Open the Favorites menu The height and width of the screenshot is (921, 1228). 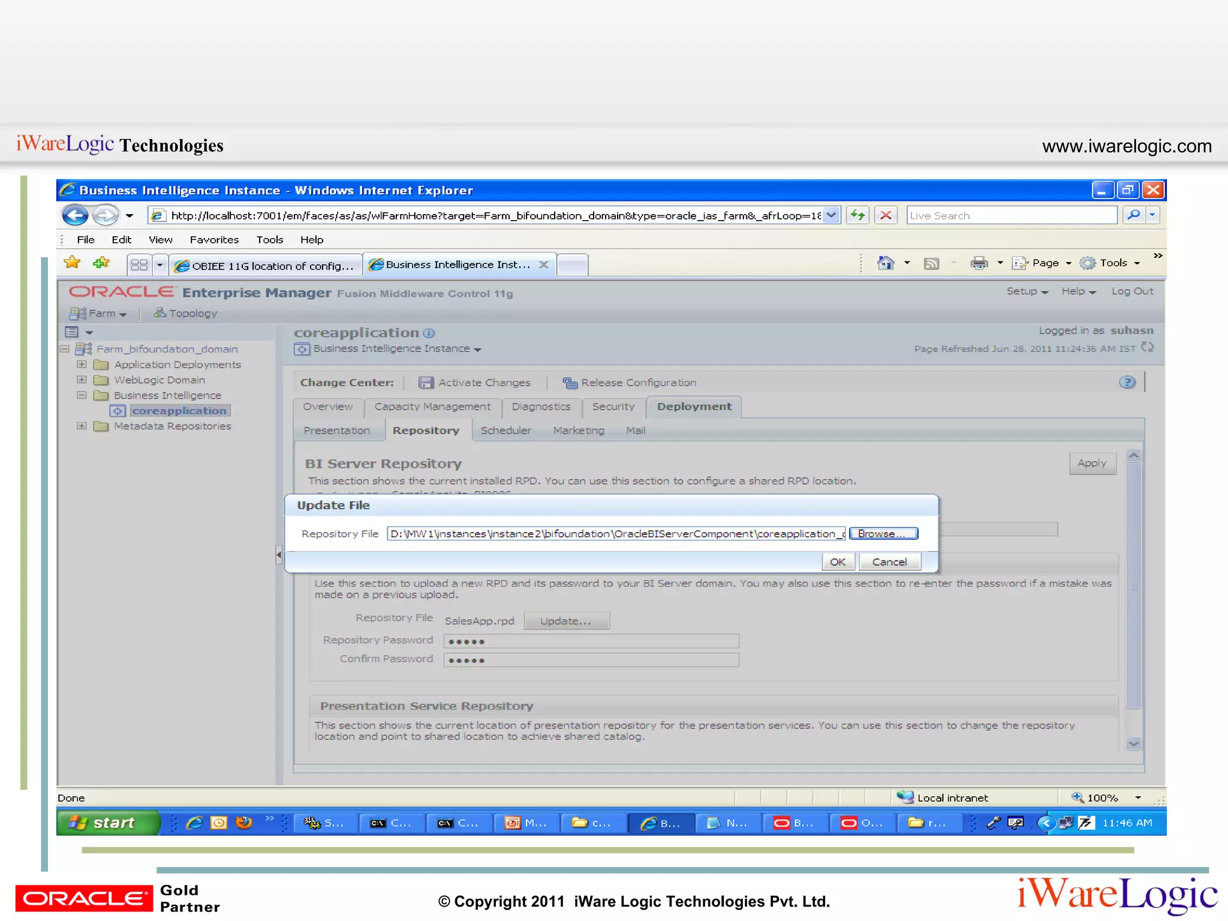[x=214, y=240]
